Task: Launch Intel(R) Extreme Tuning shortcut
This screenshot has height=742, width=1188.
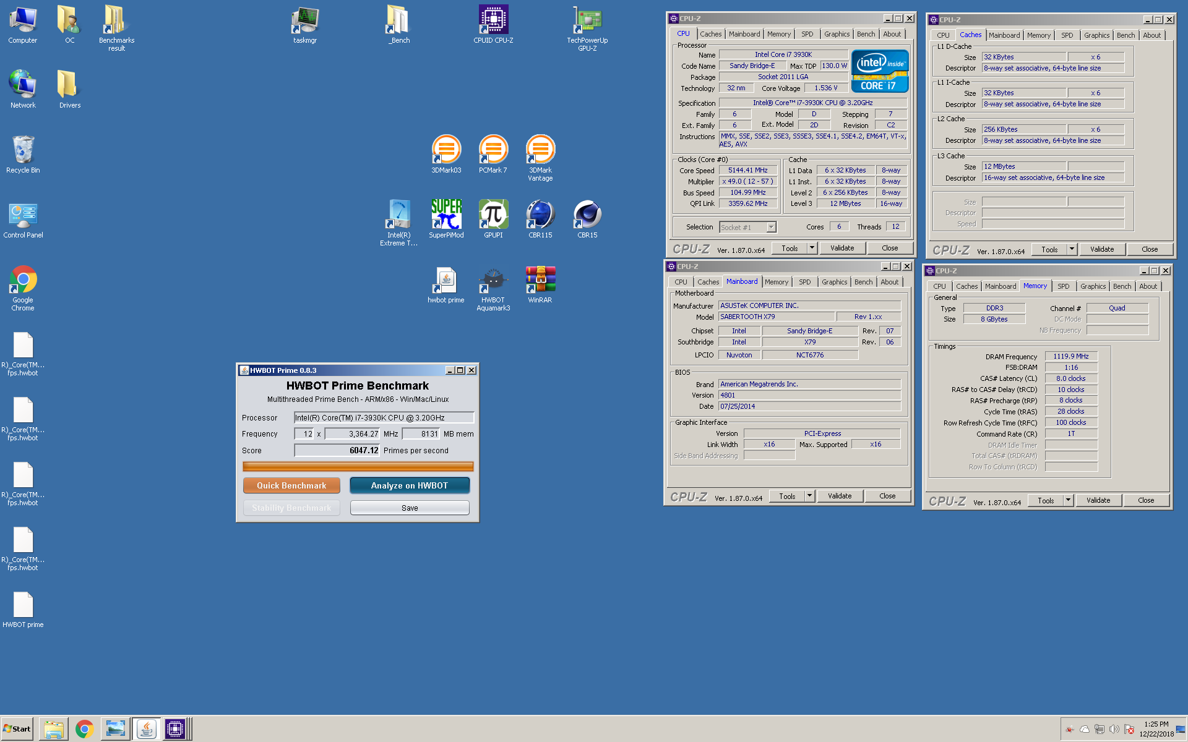Action: tap(399, 223)
